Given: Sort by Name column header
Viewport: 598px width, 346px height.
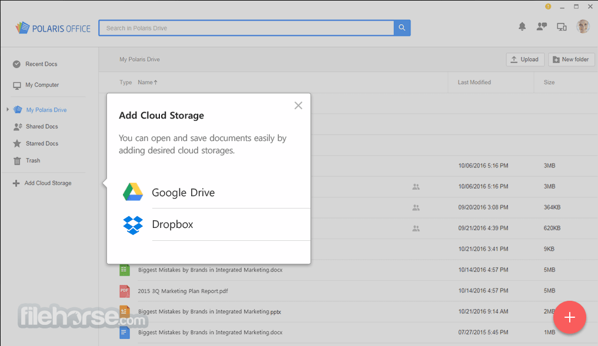Looking at the screenshot, I should (x=148, y=82).
